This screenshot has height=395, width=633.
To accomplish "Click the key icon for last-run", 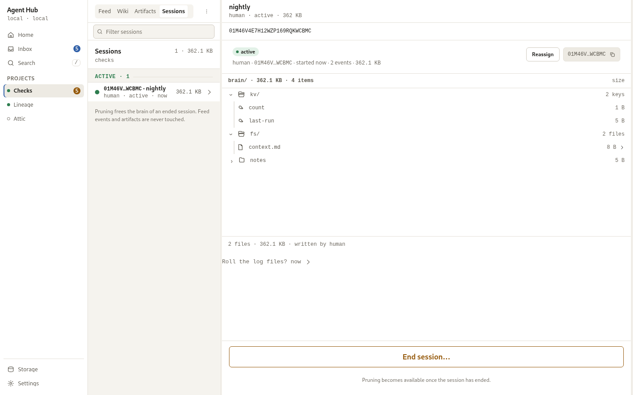I will click(x=241, y=121).
